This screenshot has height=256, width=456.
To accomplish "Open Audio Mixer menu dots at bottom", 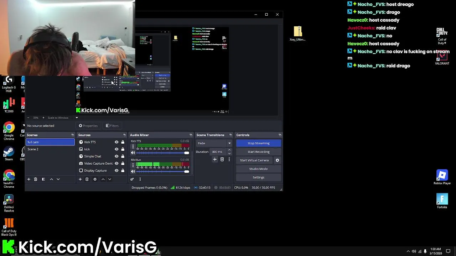I will pyautogui.click(x=140, y=179).
